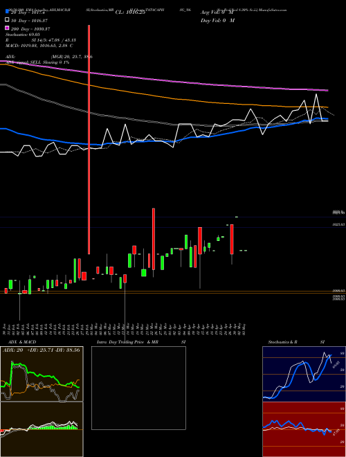The image size is (346, 457).
Task: Click the 'Stochastics: 69.03' reading
Action: click(x=22, y=35)
